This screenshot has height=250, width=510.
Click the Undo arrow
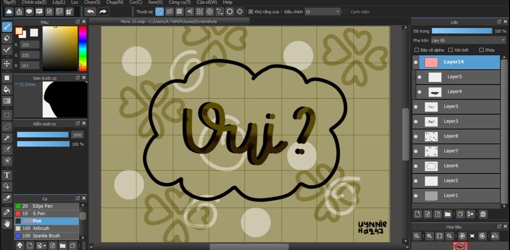pos(91,12)
